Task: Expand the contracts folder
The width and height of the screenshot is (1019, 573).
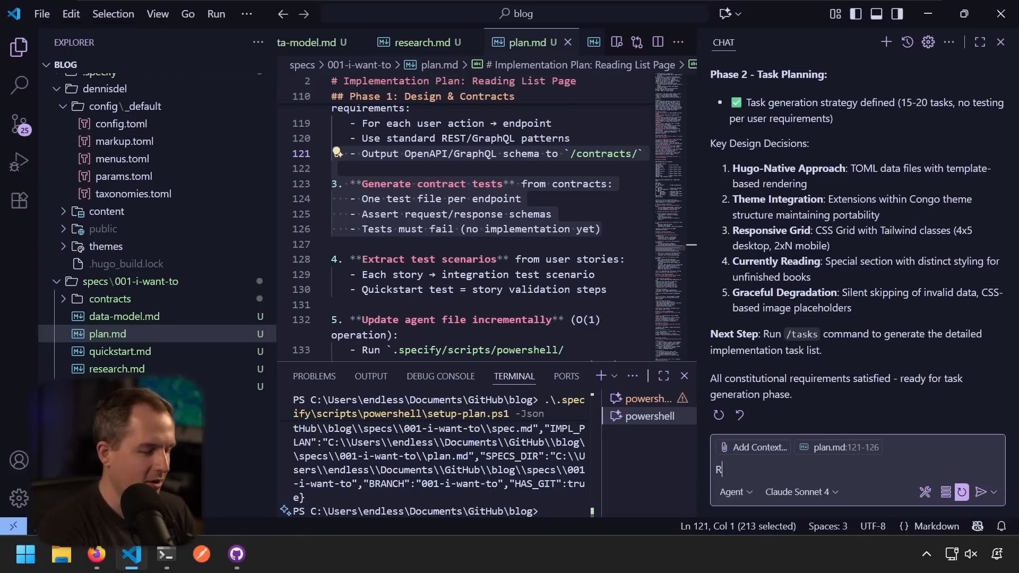Action: coord(109,299)
